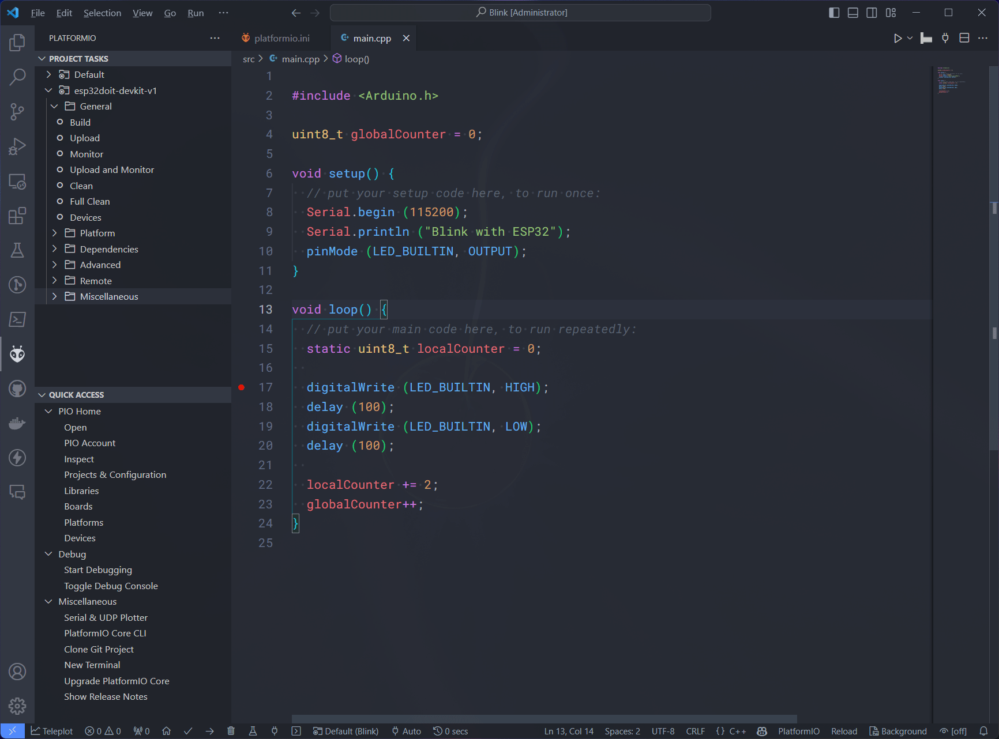
Task: Open the Docker view in activity bar
Action: point(17,423)
